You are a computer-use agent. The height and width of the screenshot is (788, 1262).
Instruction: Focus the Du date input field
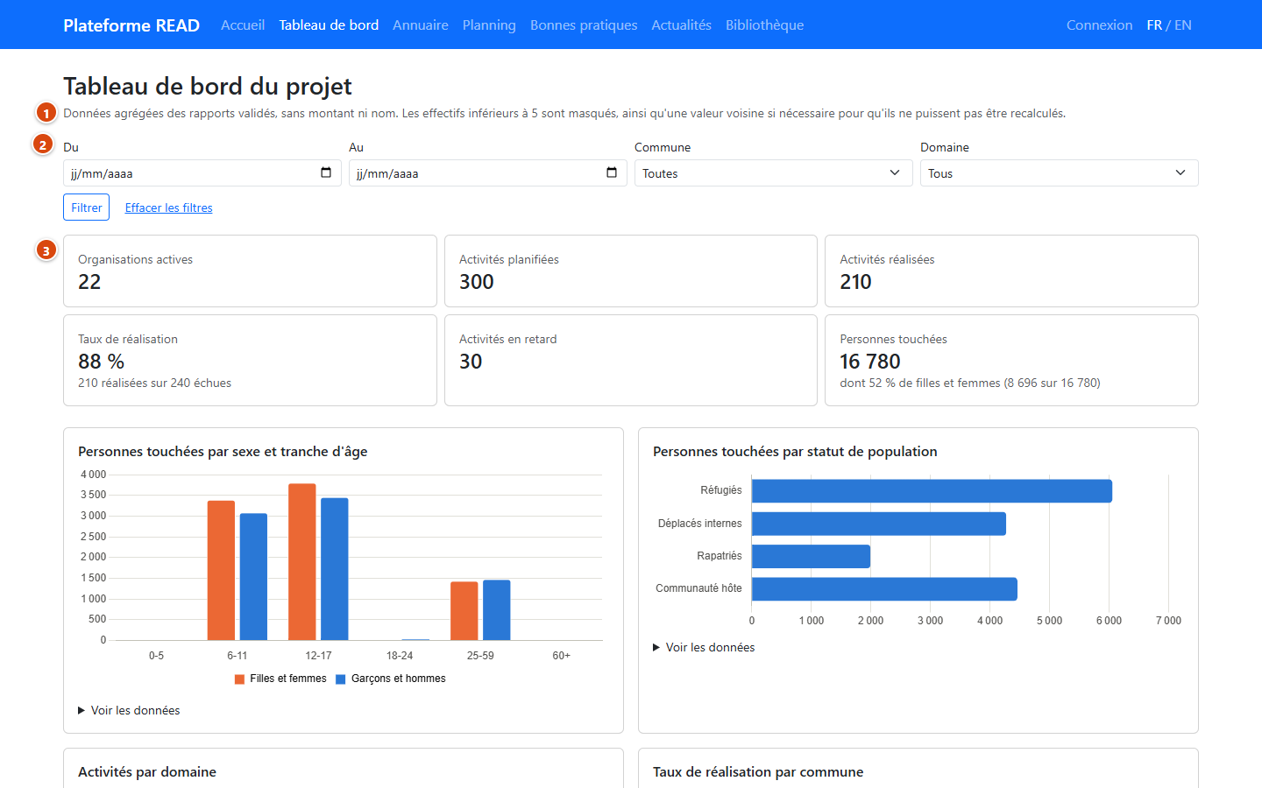click(x=202, y=173)
